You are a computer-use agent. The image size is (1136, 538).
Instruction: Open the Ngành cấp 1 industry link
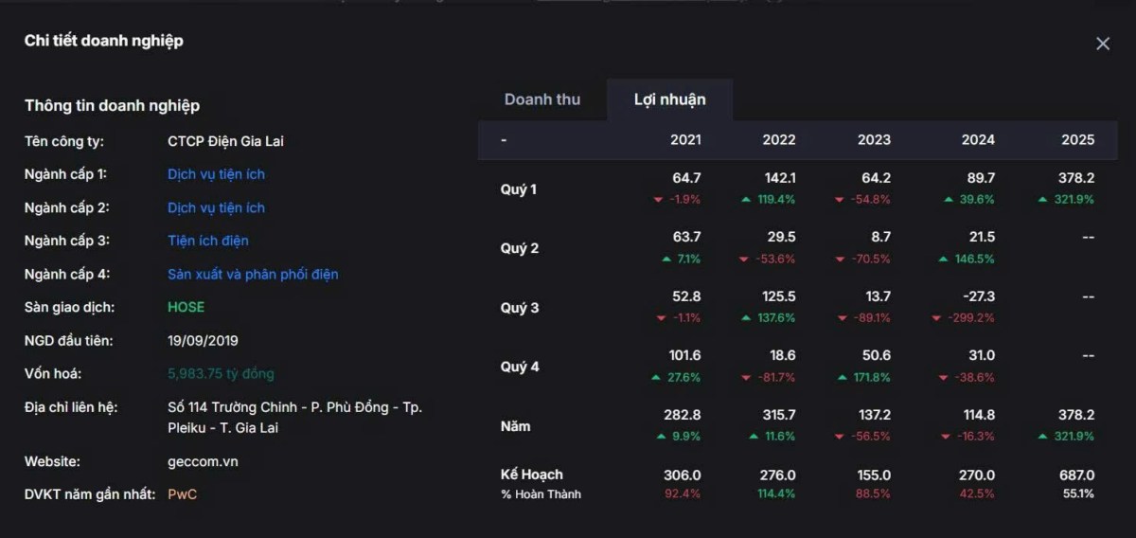pyautogui.click(x=216, y=174)
